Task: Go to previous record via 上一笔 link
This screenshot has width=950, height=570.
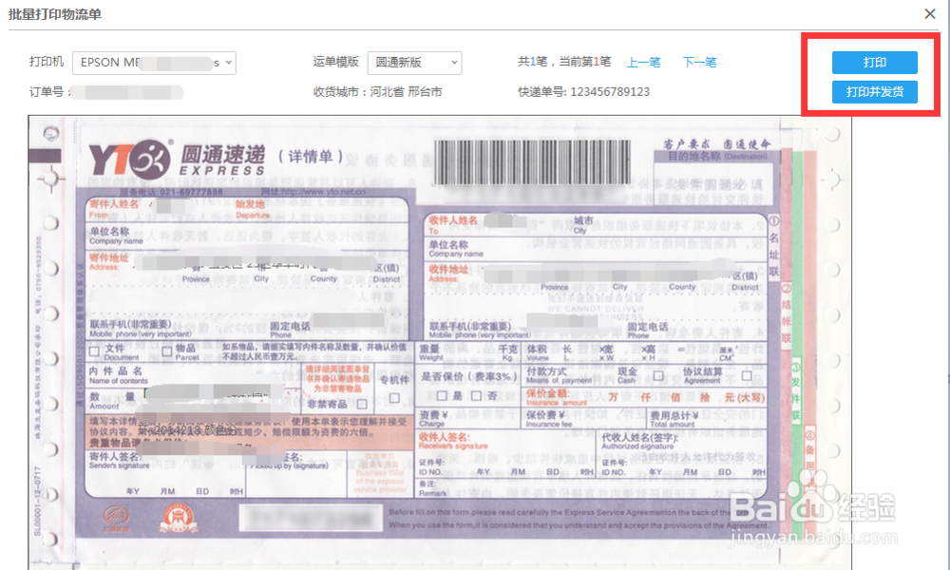Action: point(643,62)
